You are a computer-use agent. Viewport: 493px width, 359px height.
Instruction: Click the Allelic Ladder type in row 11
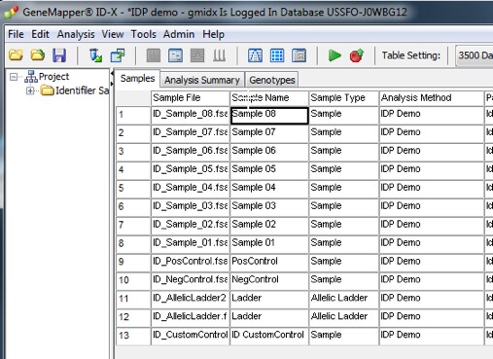pos(343,299)
